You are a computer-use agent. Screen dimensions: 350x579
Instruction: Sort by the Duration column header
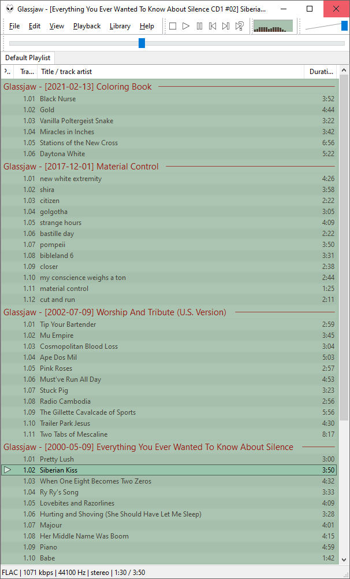pyautogui.click(x=321, y=72)
